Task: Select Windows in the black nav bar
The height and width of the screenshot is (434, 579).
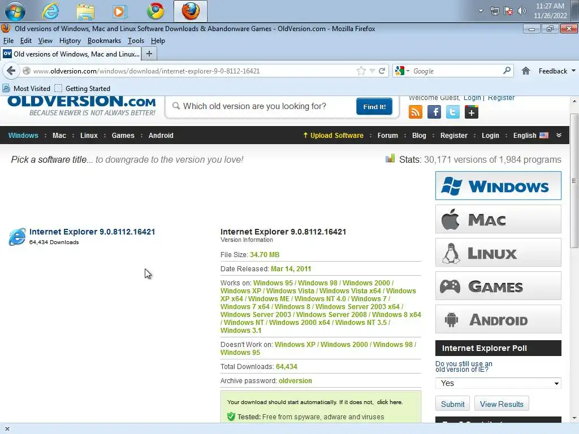Action: coord(23,136)
